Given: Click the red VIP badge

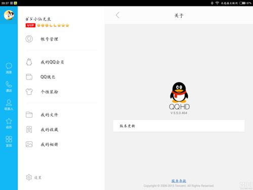Looking at the screenshot, I should (x=30, y=25).
